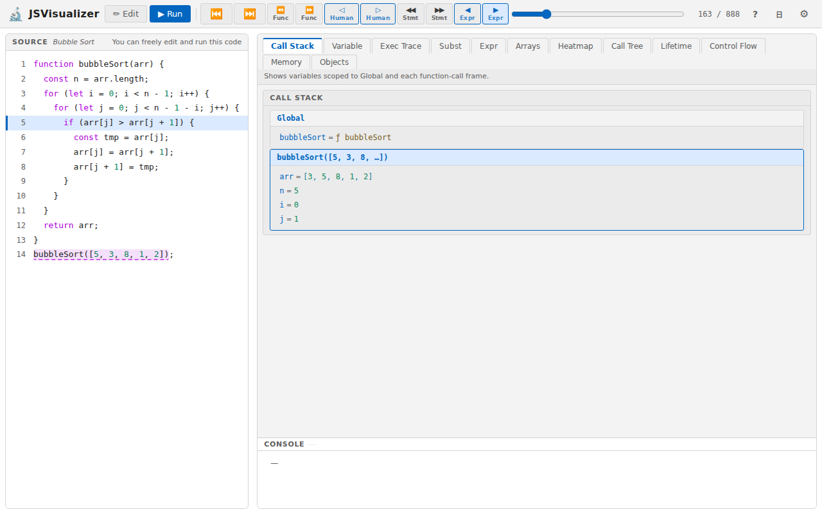Open the help question mark icon
The image size is (822, 514).
755,14
